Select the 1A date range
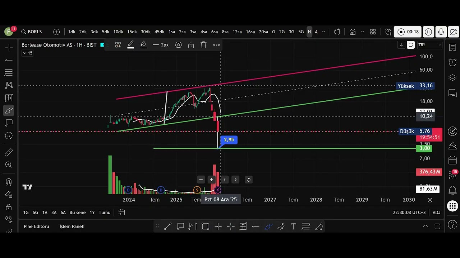 45,212
